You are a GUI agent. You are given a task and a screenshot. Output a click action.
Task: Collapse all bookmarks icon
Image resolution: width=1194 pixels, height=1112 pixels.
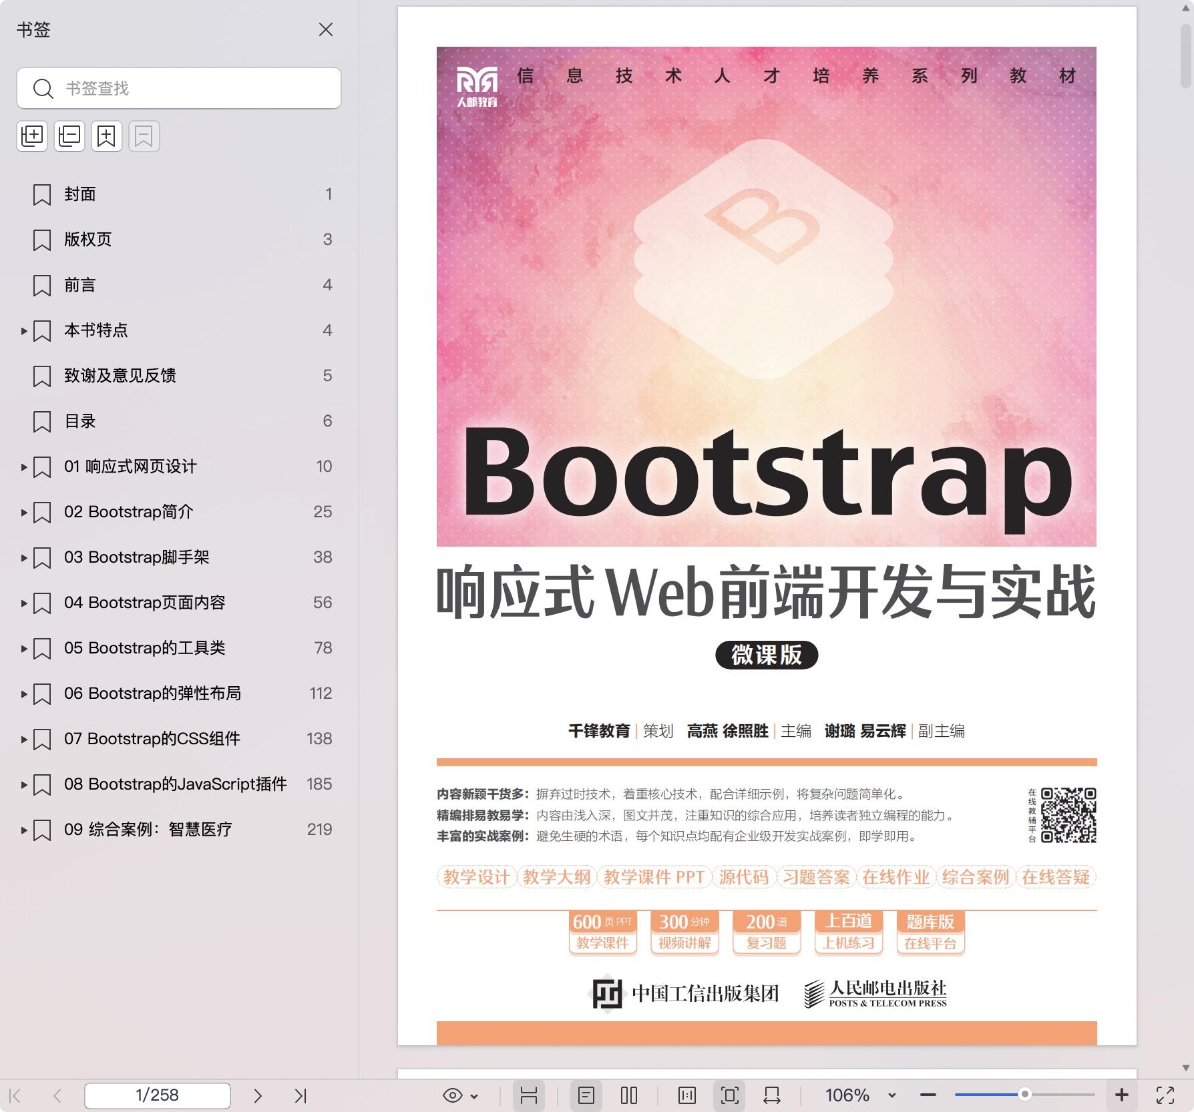[x=69, y=136]
